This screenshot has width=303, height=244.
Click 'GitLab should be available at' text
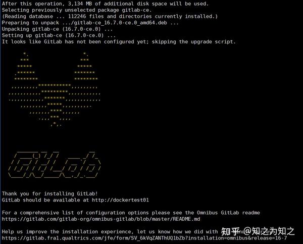point(45,200)
